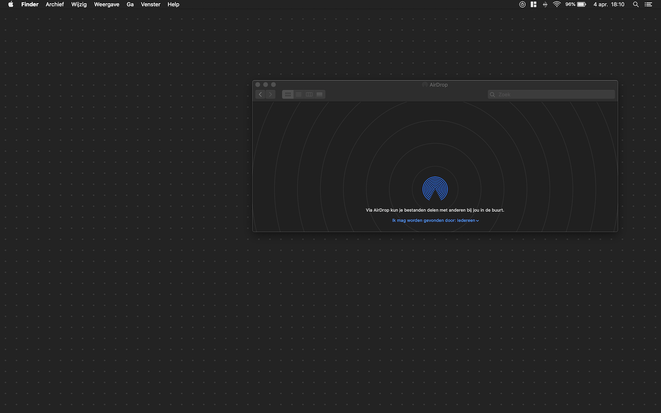Click into the Zoek search field

click(551, 95)
